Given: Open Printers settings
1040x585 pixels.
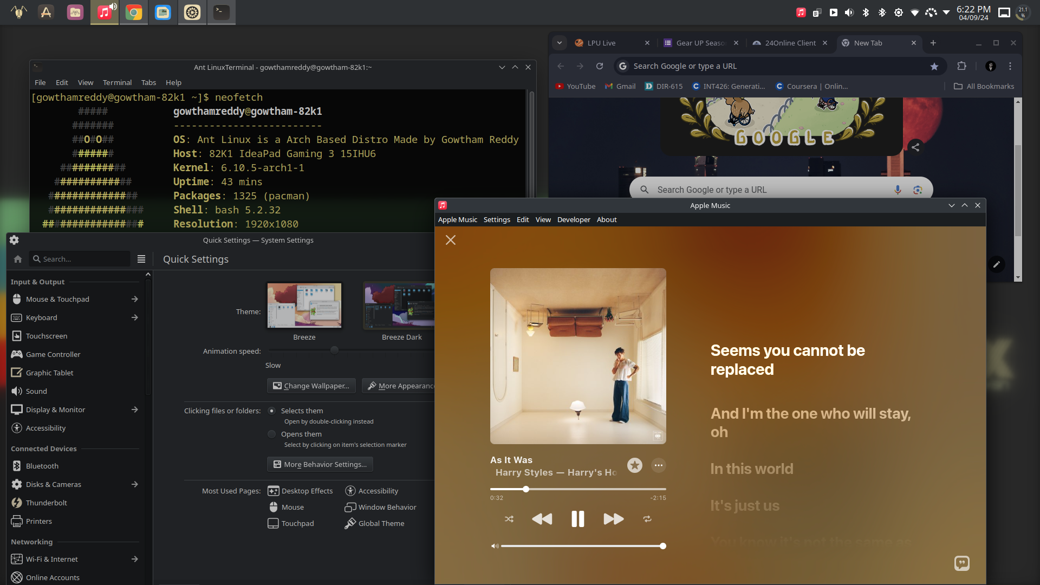Looking at the screenshot, I should click(75, 521).
